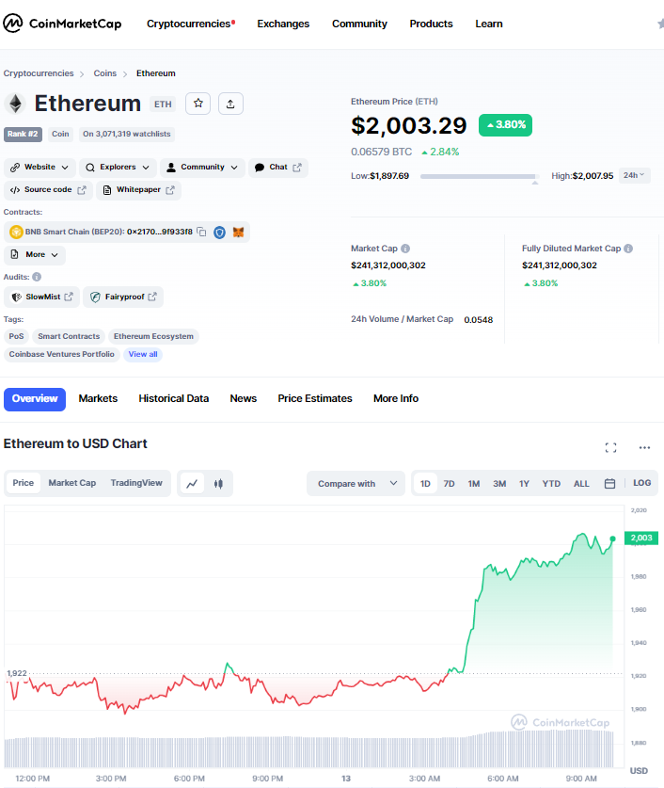Open fullscreen chart mode
This screenshot has height=788, width=664.
point(610,447)
